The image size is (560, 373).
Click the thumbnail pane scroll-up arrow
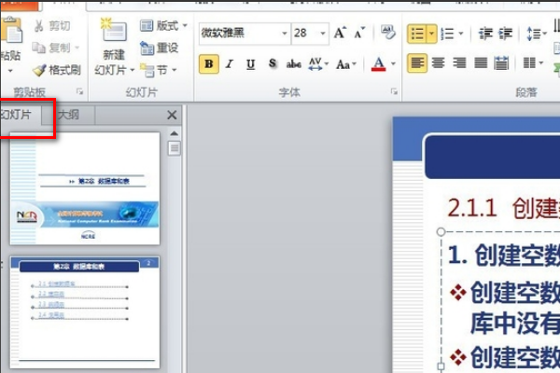[x=174, y=133]
